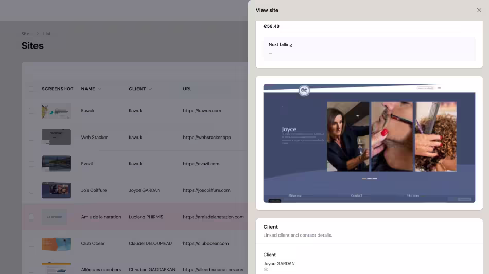Expand the CLIENT column sort chevron
The width and height of the screenshot is (489, 274).
click(x=150, y=89)
